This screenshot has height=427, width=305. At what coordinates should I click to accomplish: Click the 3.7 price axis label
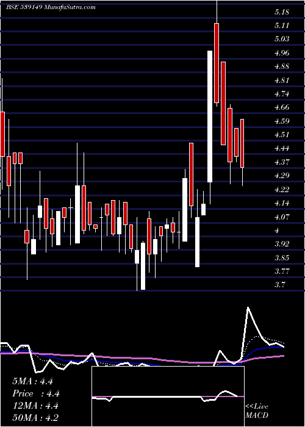[x=280, y=285]
